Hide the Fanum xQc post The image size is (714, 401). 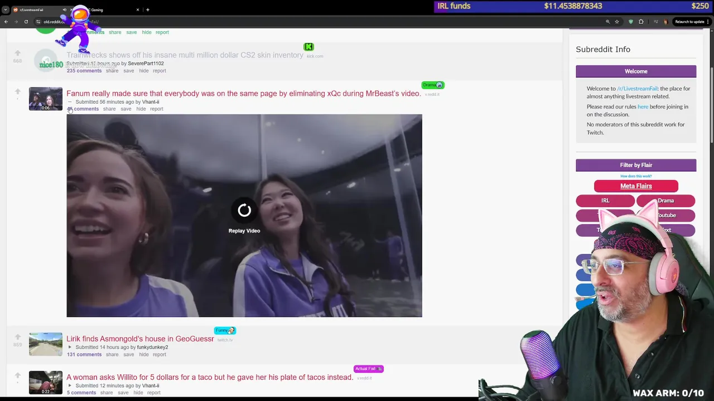(x=141, y=109)
